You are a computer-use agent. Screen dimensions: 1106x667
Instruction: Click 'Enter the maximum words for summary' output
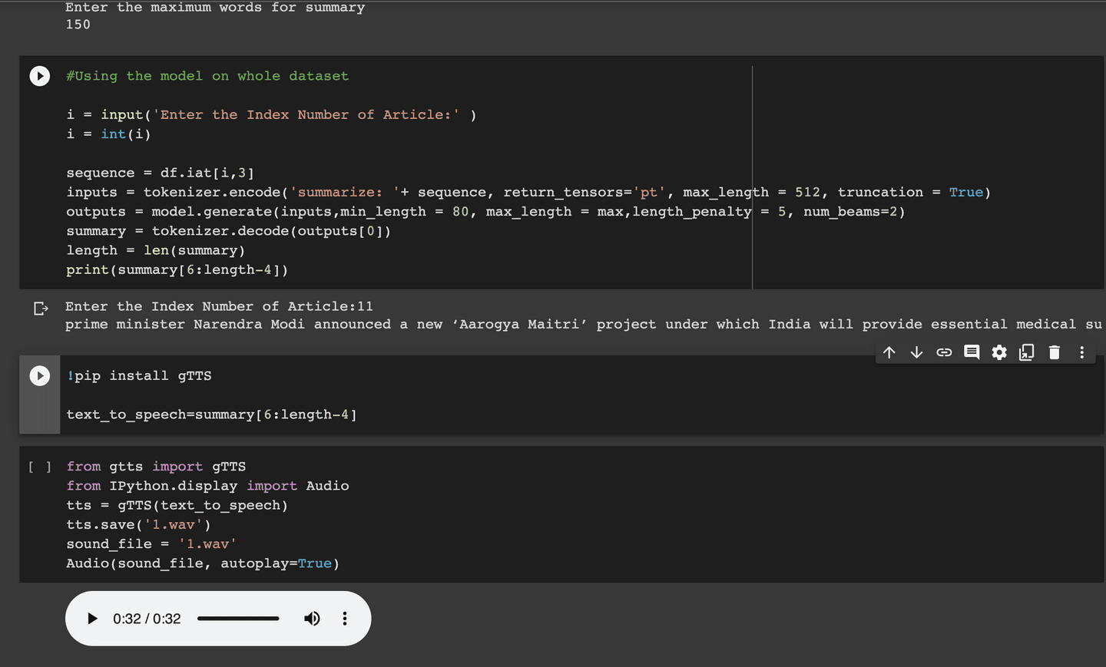[x=215, y=8]
